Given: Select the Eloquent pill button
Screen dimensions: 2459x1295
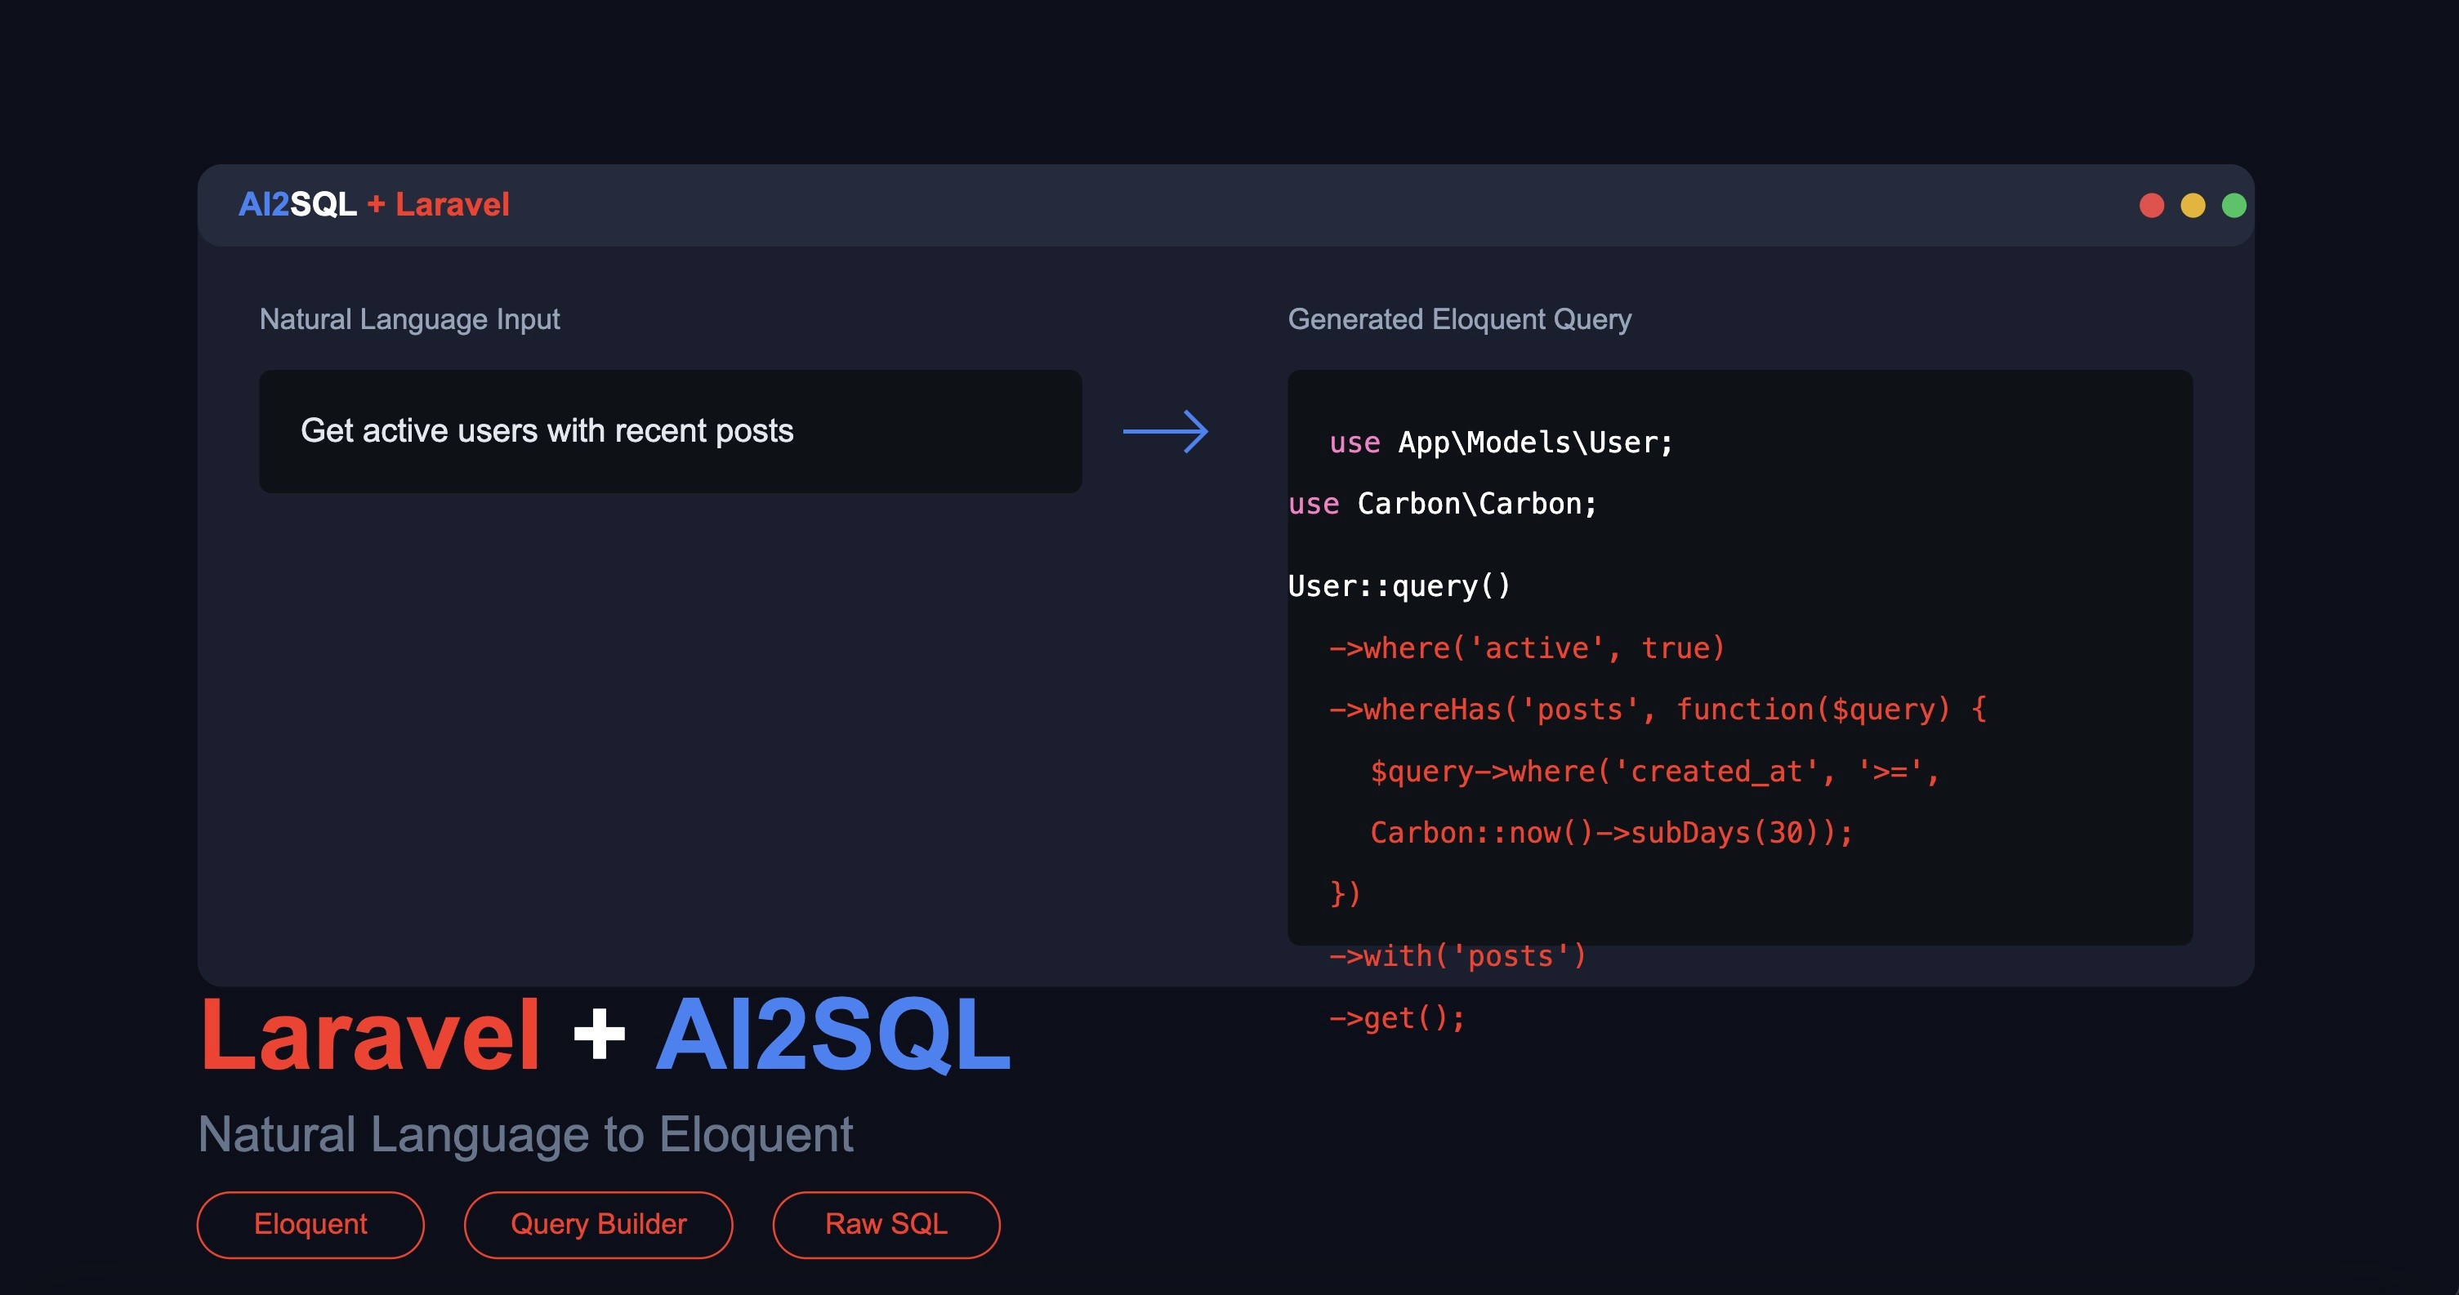Looking at the screenshot, I should pyautogui.click(x=310, y=1225).
